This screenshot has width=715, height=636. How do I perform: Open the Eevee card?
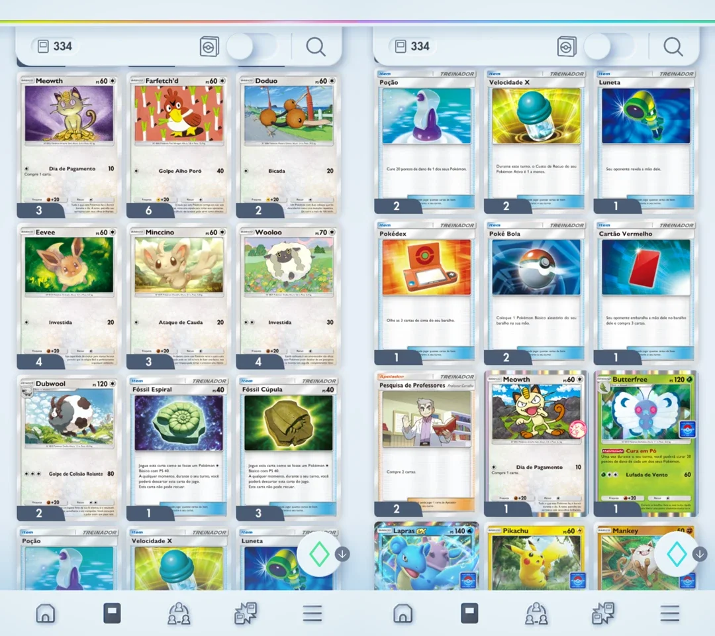click(69, 297)
